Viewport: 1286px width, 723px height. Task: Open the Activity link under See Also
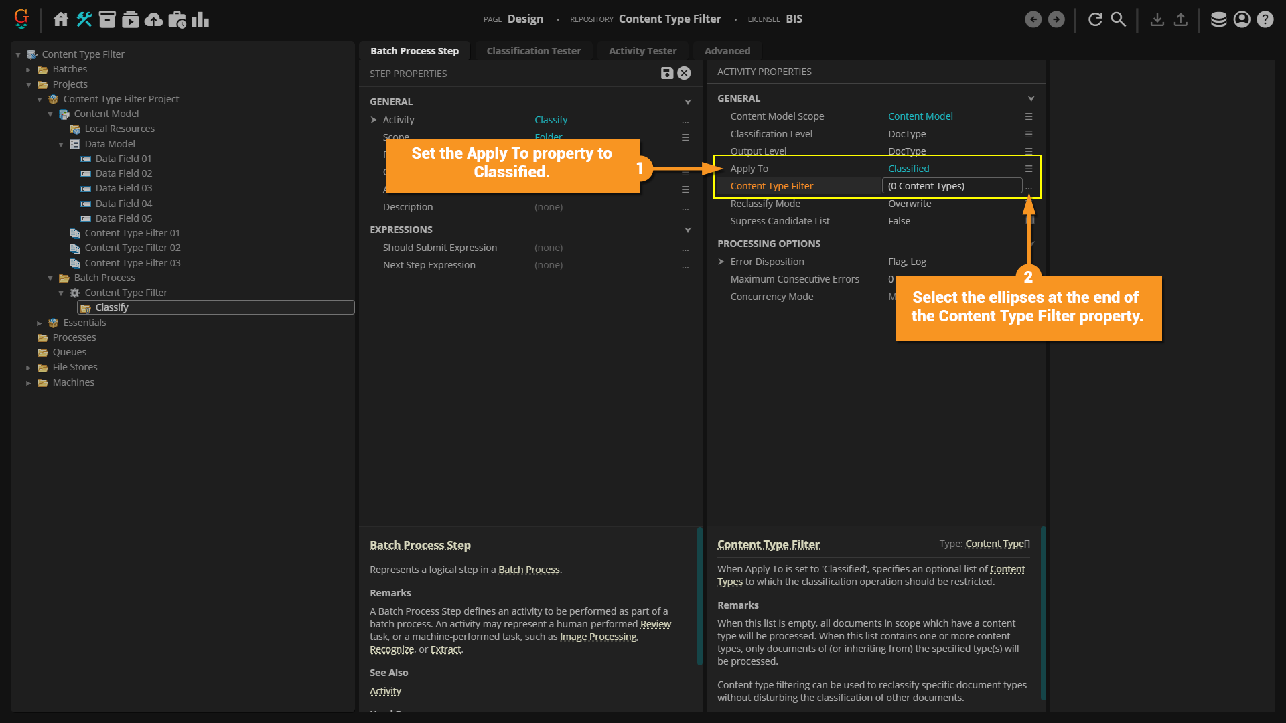tap(385, 691)
